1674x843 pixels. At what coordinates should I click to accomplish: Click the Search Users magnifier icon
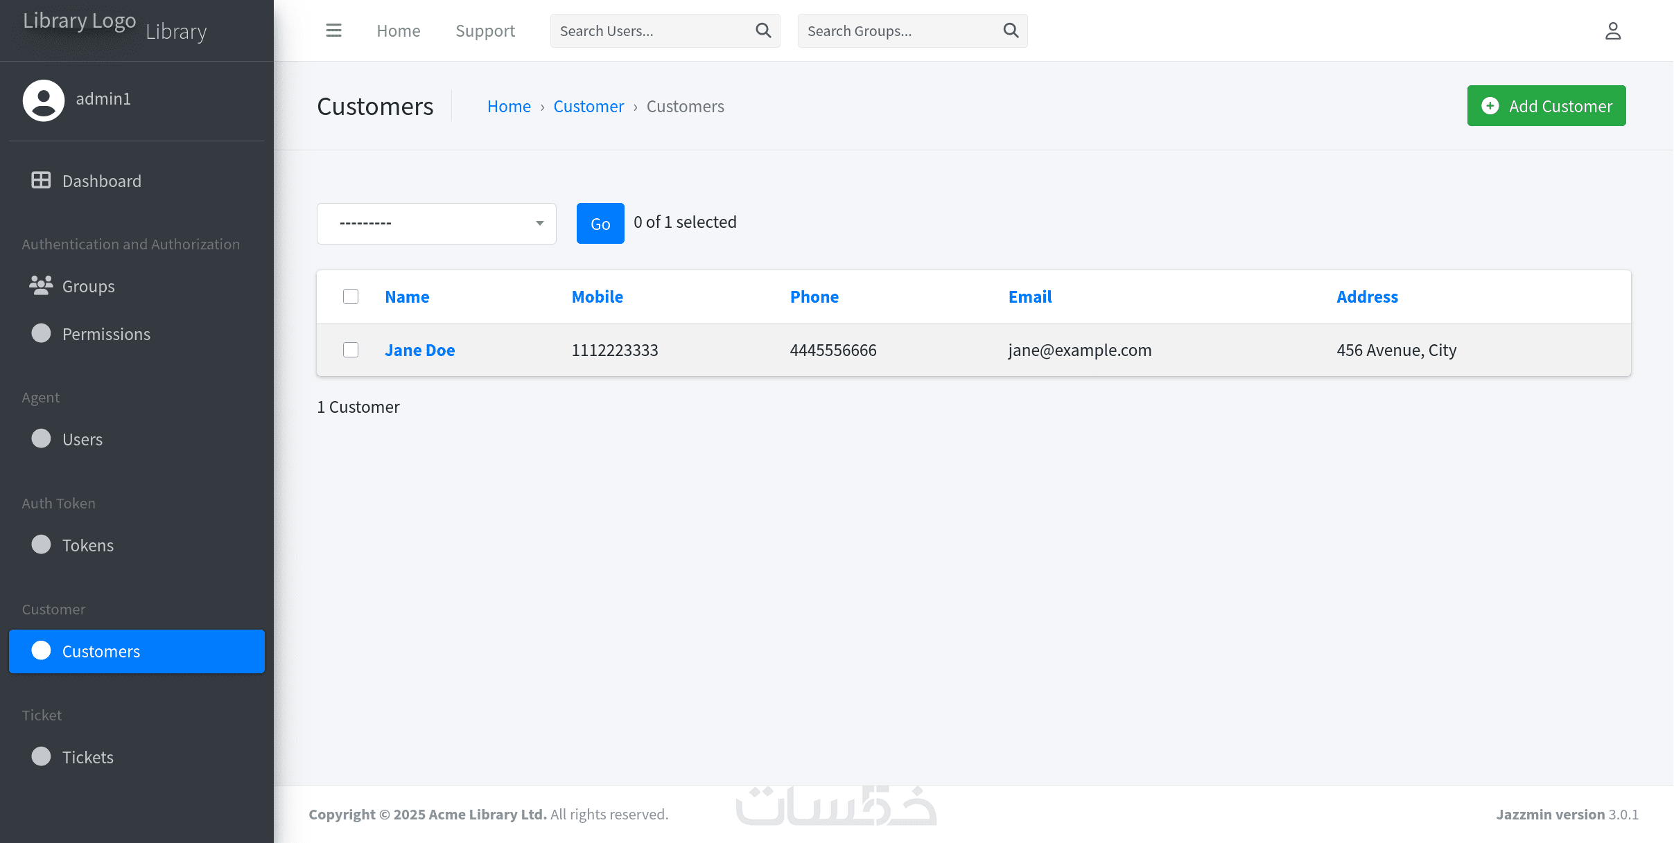[763, 30]
